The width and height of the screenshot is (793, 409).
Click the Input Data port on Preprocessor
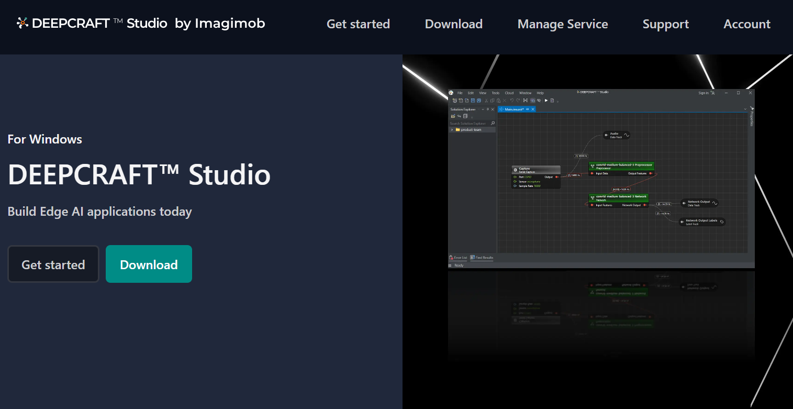point(592,173)
